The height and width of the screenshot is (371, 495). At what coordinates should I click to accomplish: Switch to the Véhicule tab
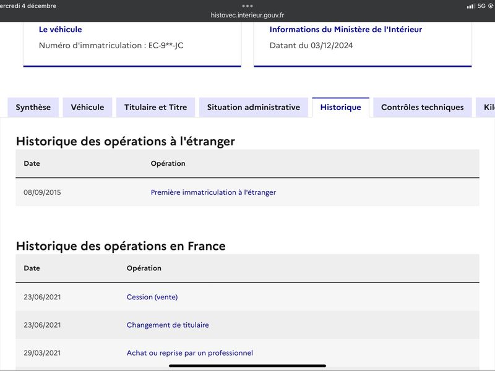point(87,107)
